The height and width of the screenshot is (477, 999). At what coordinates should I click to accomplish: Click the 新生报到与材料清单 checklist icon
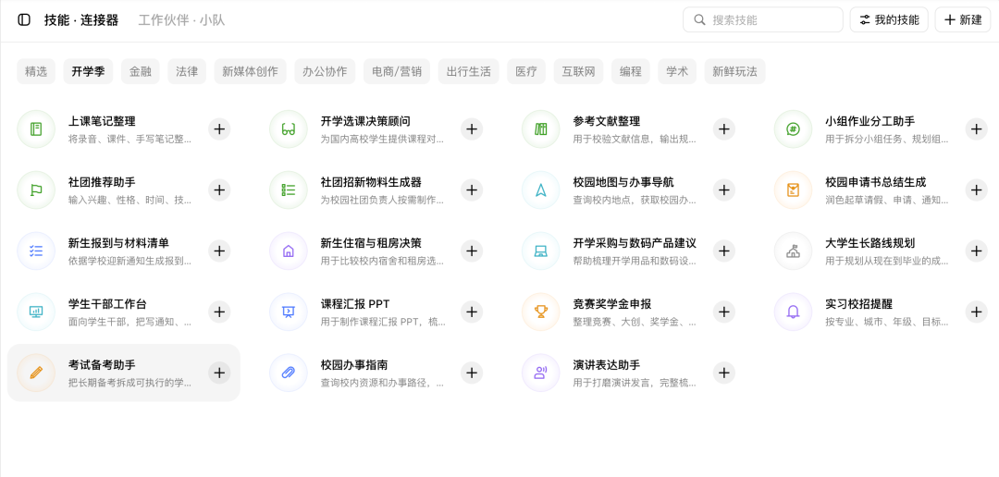[x=36, y=251]
